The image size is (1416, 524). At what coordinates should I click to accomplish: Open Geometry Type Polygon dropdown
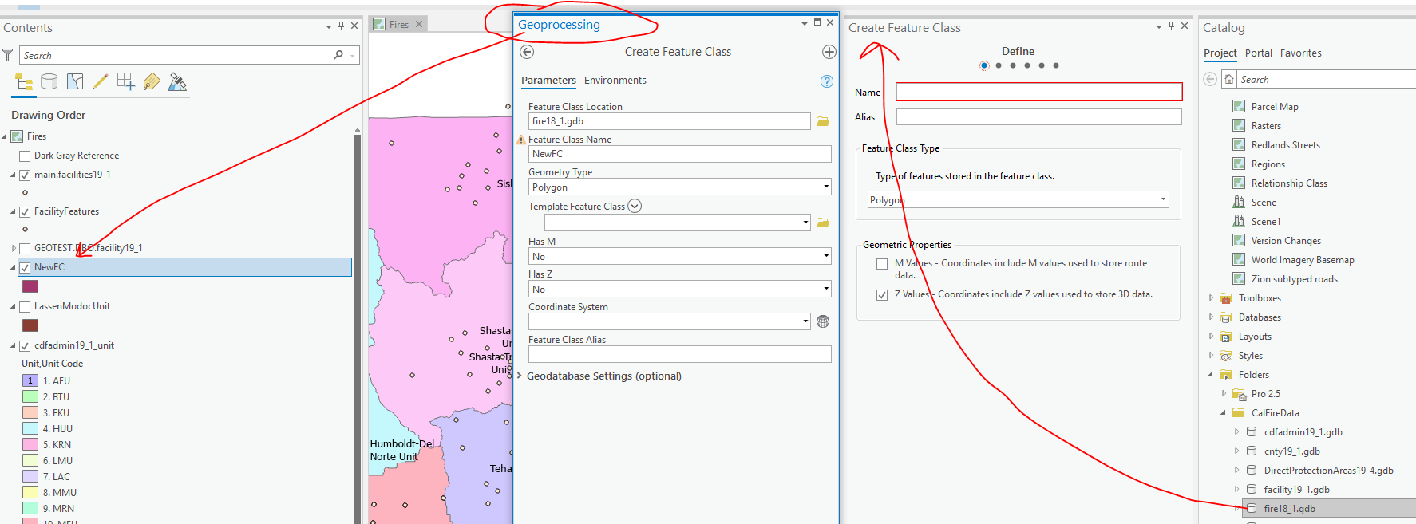(679, 187)
